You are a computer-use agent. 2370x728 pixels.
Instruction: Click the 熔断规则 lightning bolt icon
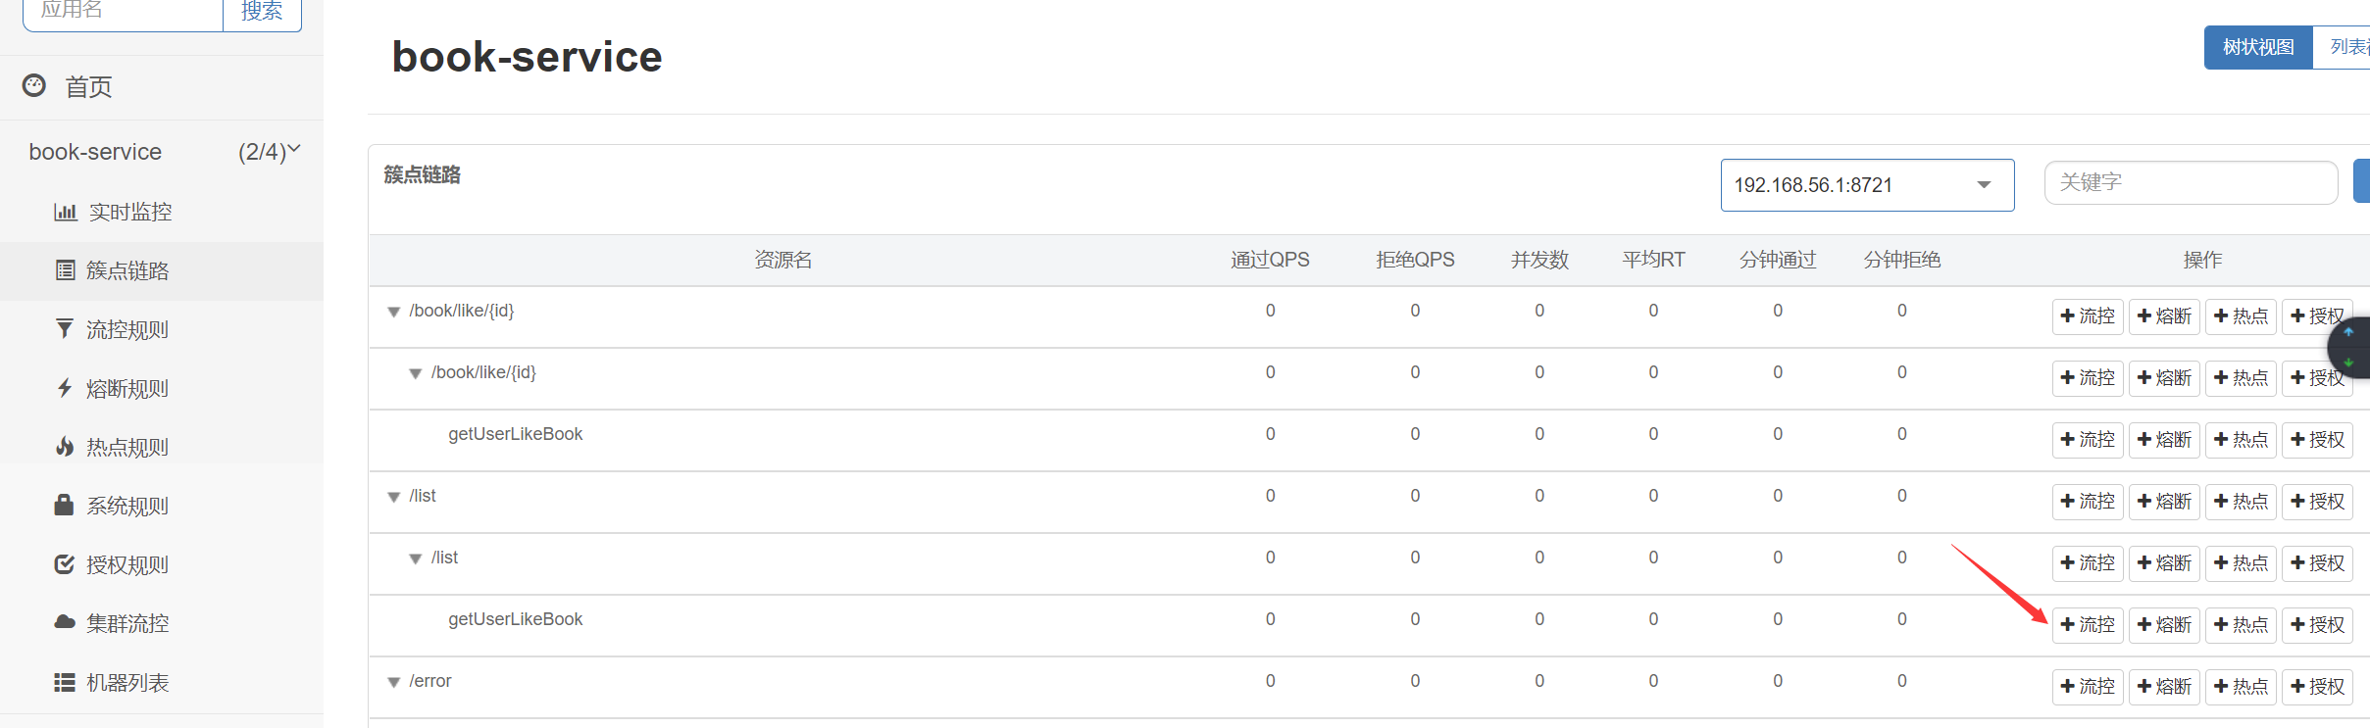[65, 388]
